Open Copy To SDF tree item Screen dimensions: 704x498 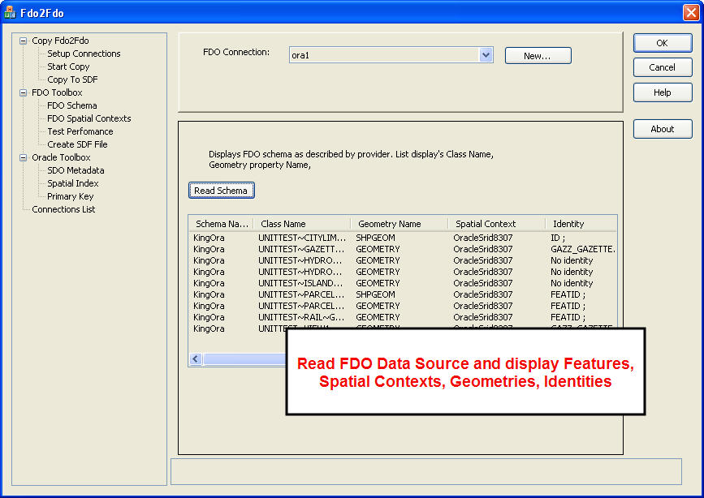pyautogui.click(x=72, y=79)
